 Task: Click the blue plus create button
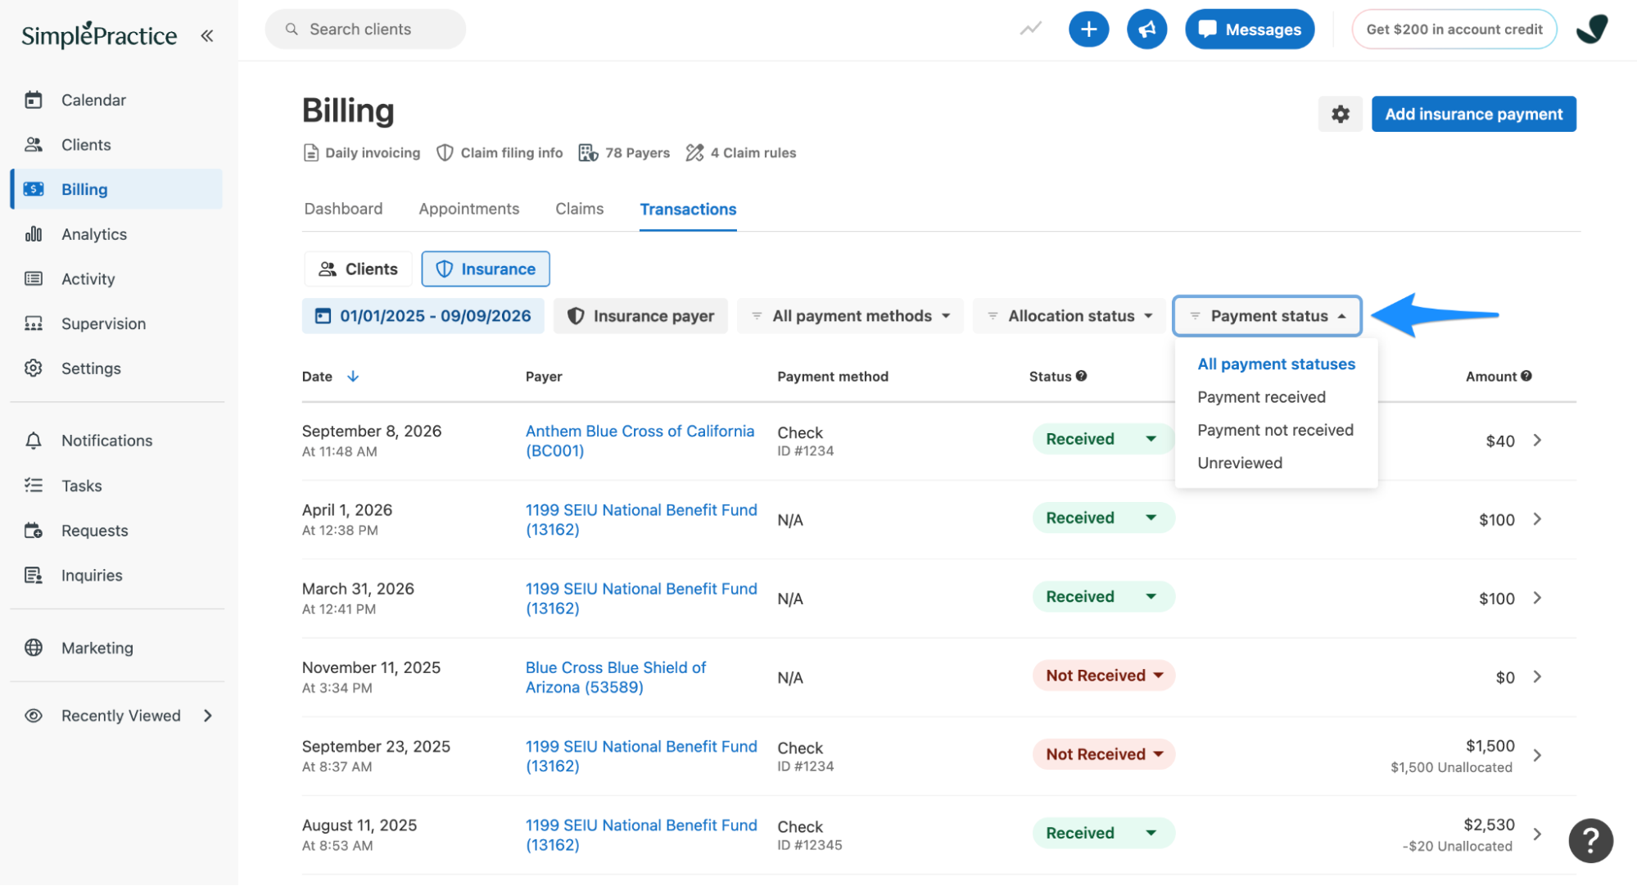1088,29
